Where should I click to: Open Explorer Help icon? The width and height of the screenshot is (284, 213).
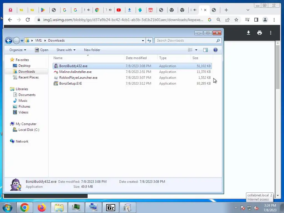pos(215,50)
